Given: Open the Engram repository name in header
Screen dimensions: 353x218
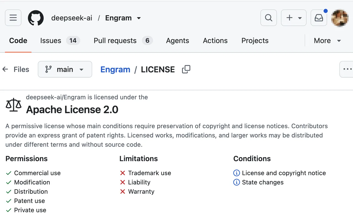Looking at the screenshot, I should click(118, 18).
